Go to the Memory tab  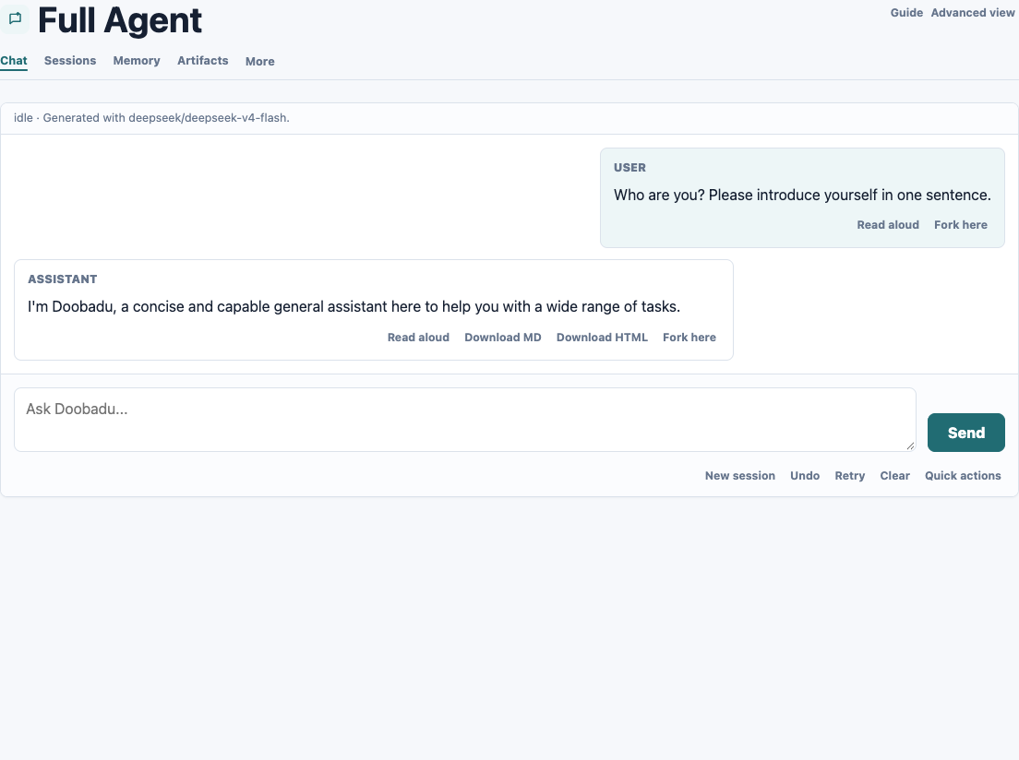137,60
